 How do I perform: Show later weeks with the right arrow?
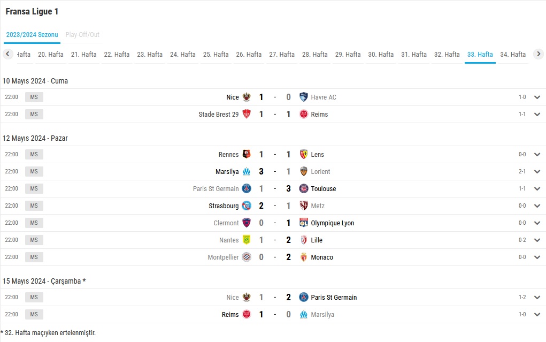coord(539,54)
